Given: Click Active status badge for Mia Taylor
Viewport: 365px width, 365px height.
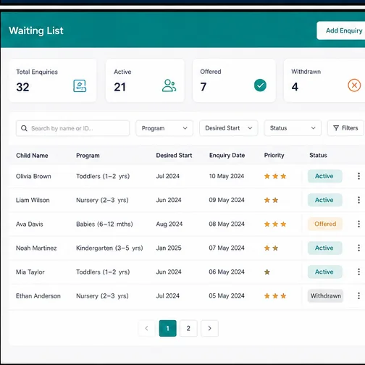Looking at the screenshot, I should tap(325, 272).
